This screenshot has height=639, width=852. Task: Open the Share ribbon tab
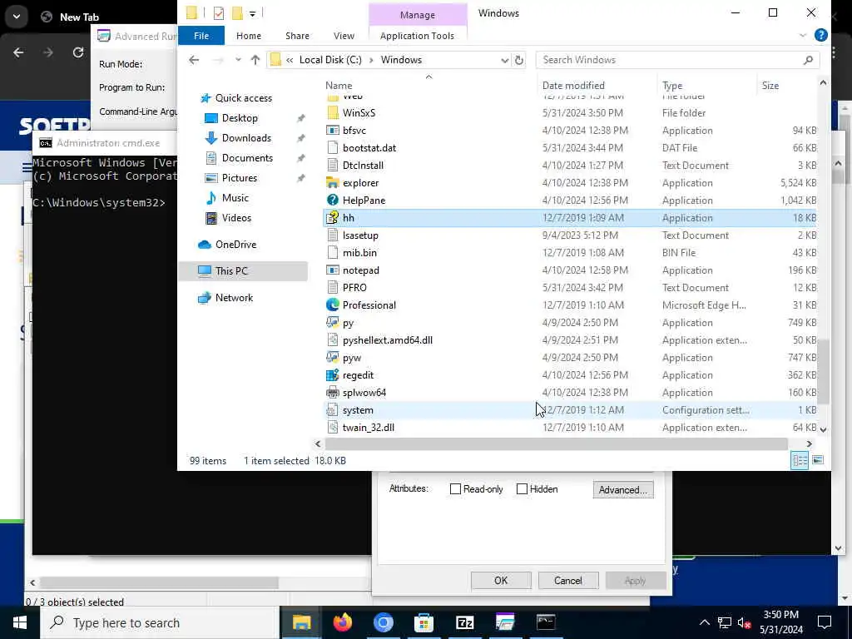tap(297, 36)
